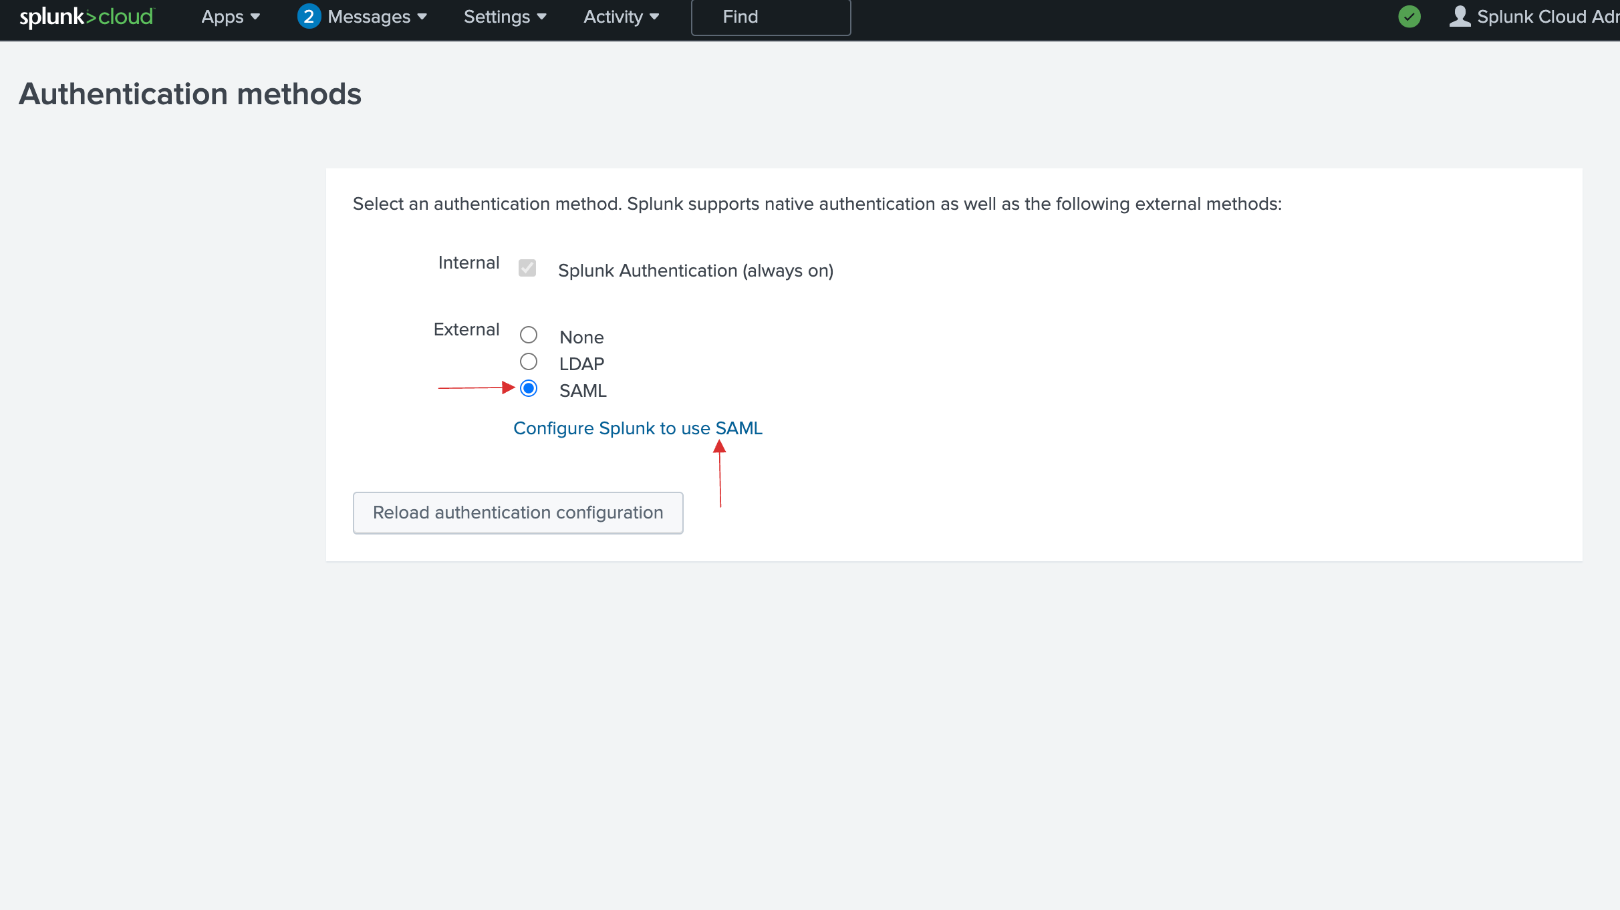Open the Splunk Cloud Admin user menu

tap(1534, 17)
